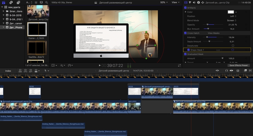Open the color swatch dropdown arrow

click(x=236, y=12)
